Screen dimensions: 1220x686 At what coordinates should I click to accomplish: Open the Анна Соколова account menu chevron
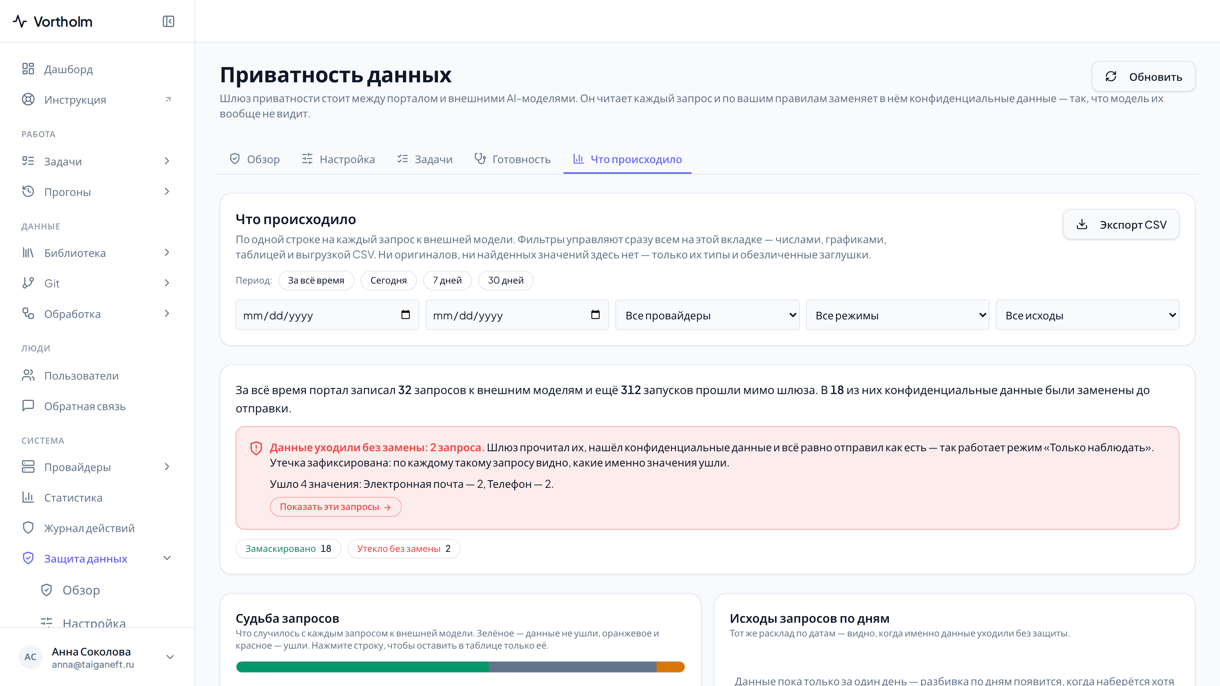pyautogui.click(x=170, y=657)
